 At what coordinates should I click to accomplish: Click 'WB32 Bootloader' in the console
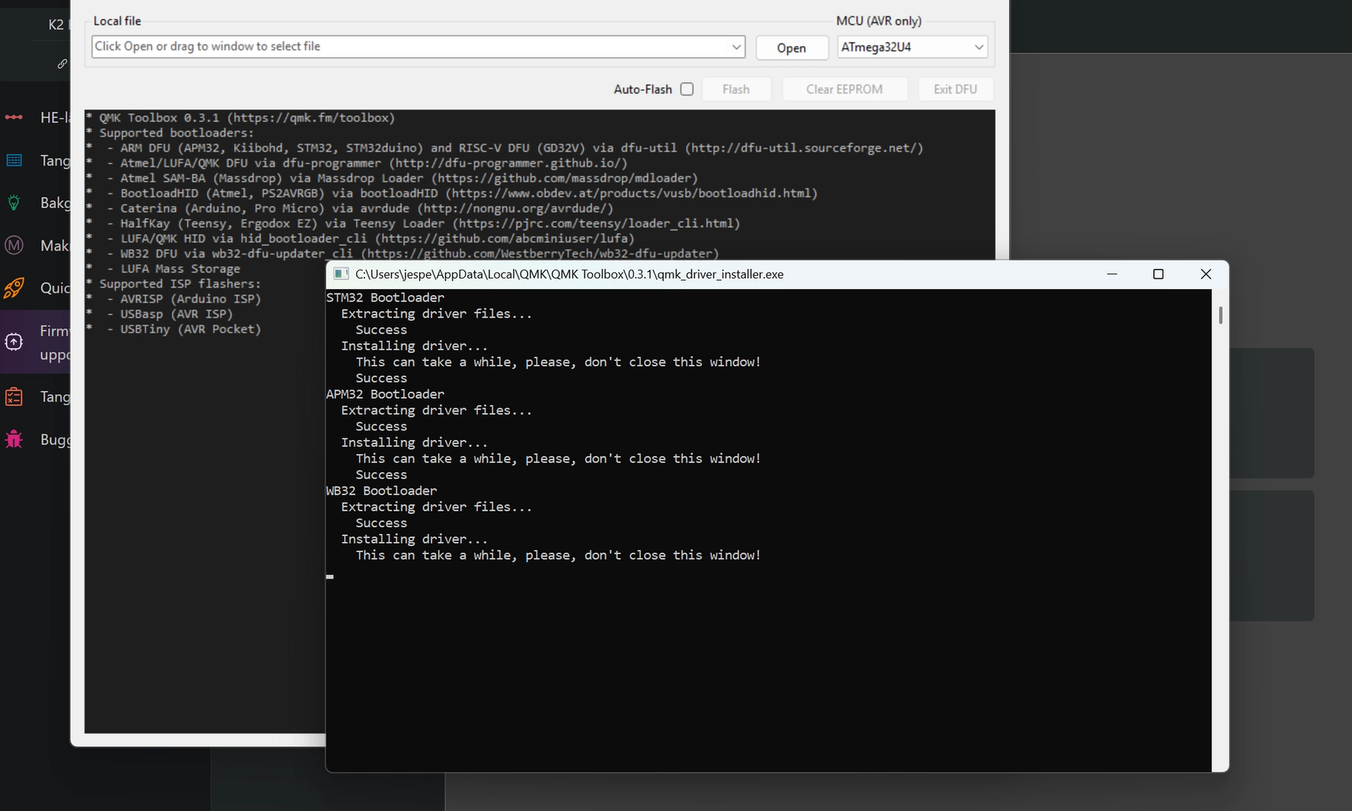tap(382, 491)
